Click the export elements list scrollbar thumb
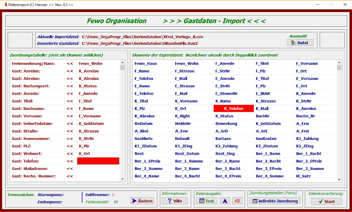The width and height of the screenshot is (352, 212). (339, 67)
